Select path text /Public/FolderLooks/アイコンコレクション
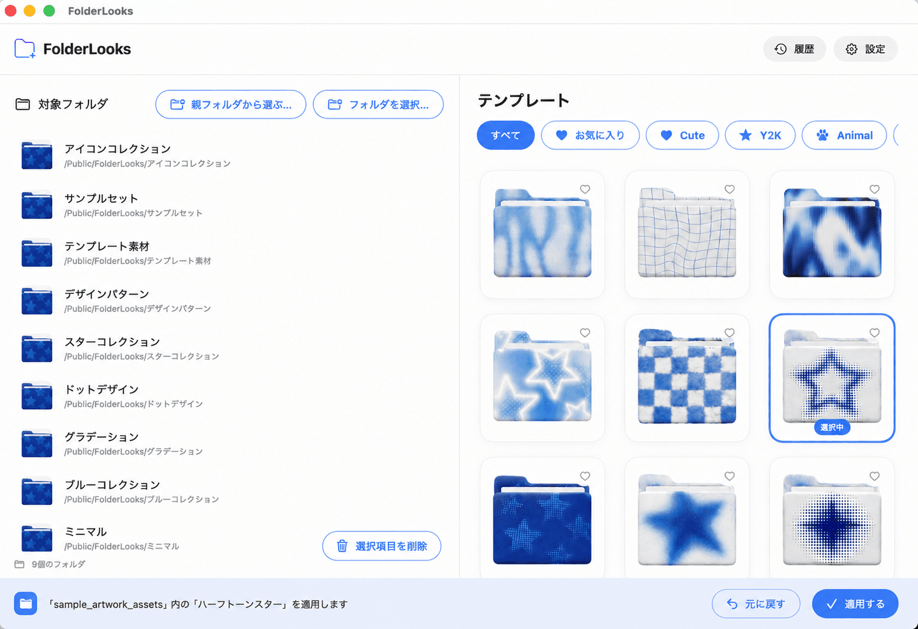This screenshot has height=629, width=918. tap(147, 164)
